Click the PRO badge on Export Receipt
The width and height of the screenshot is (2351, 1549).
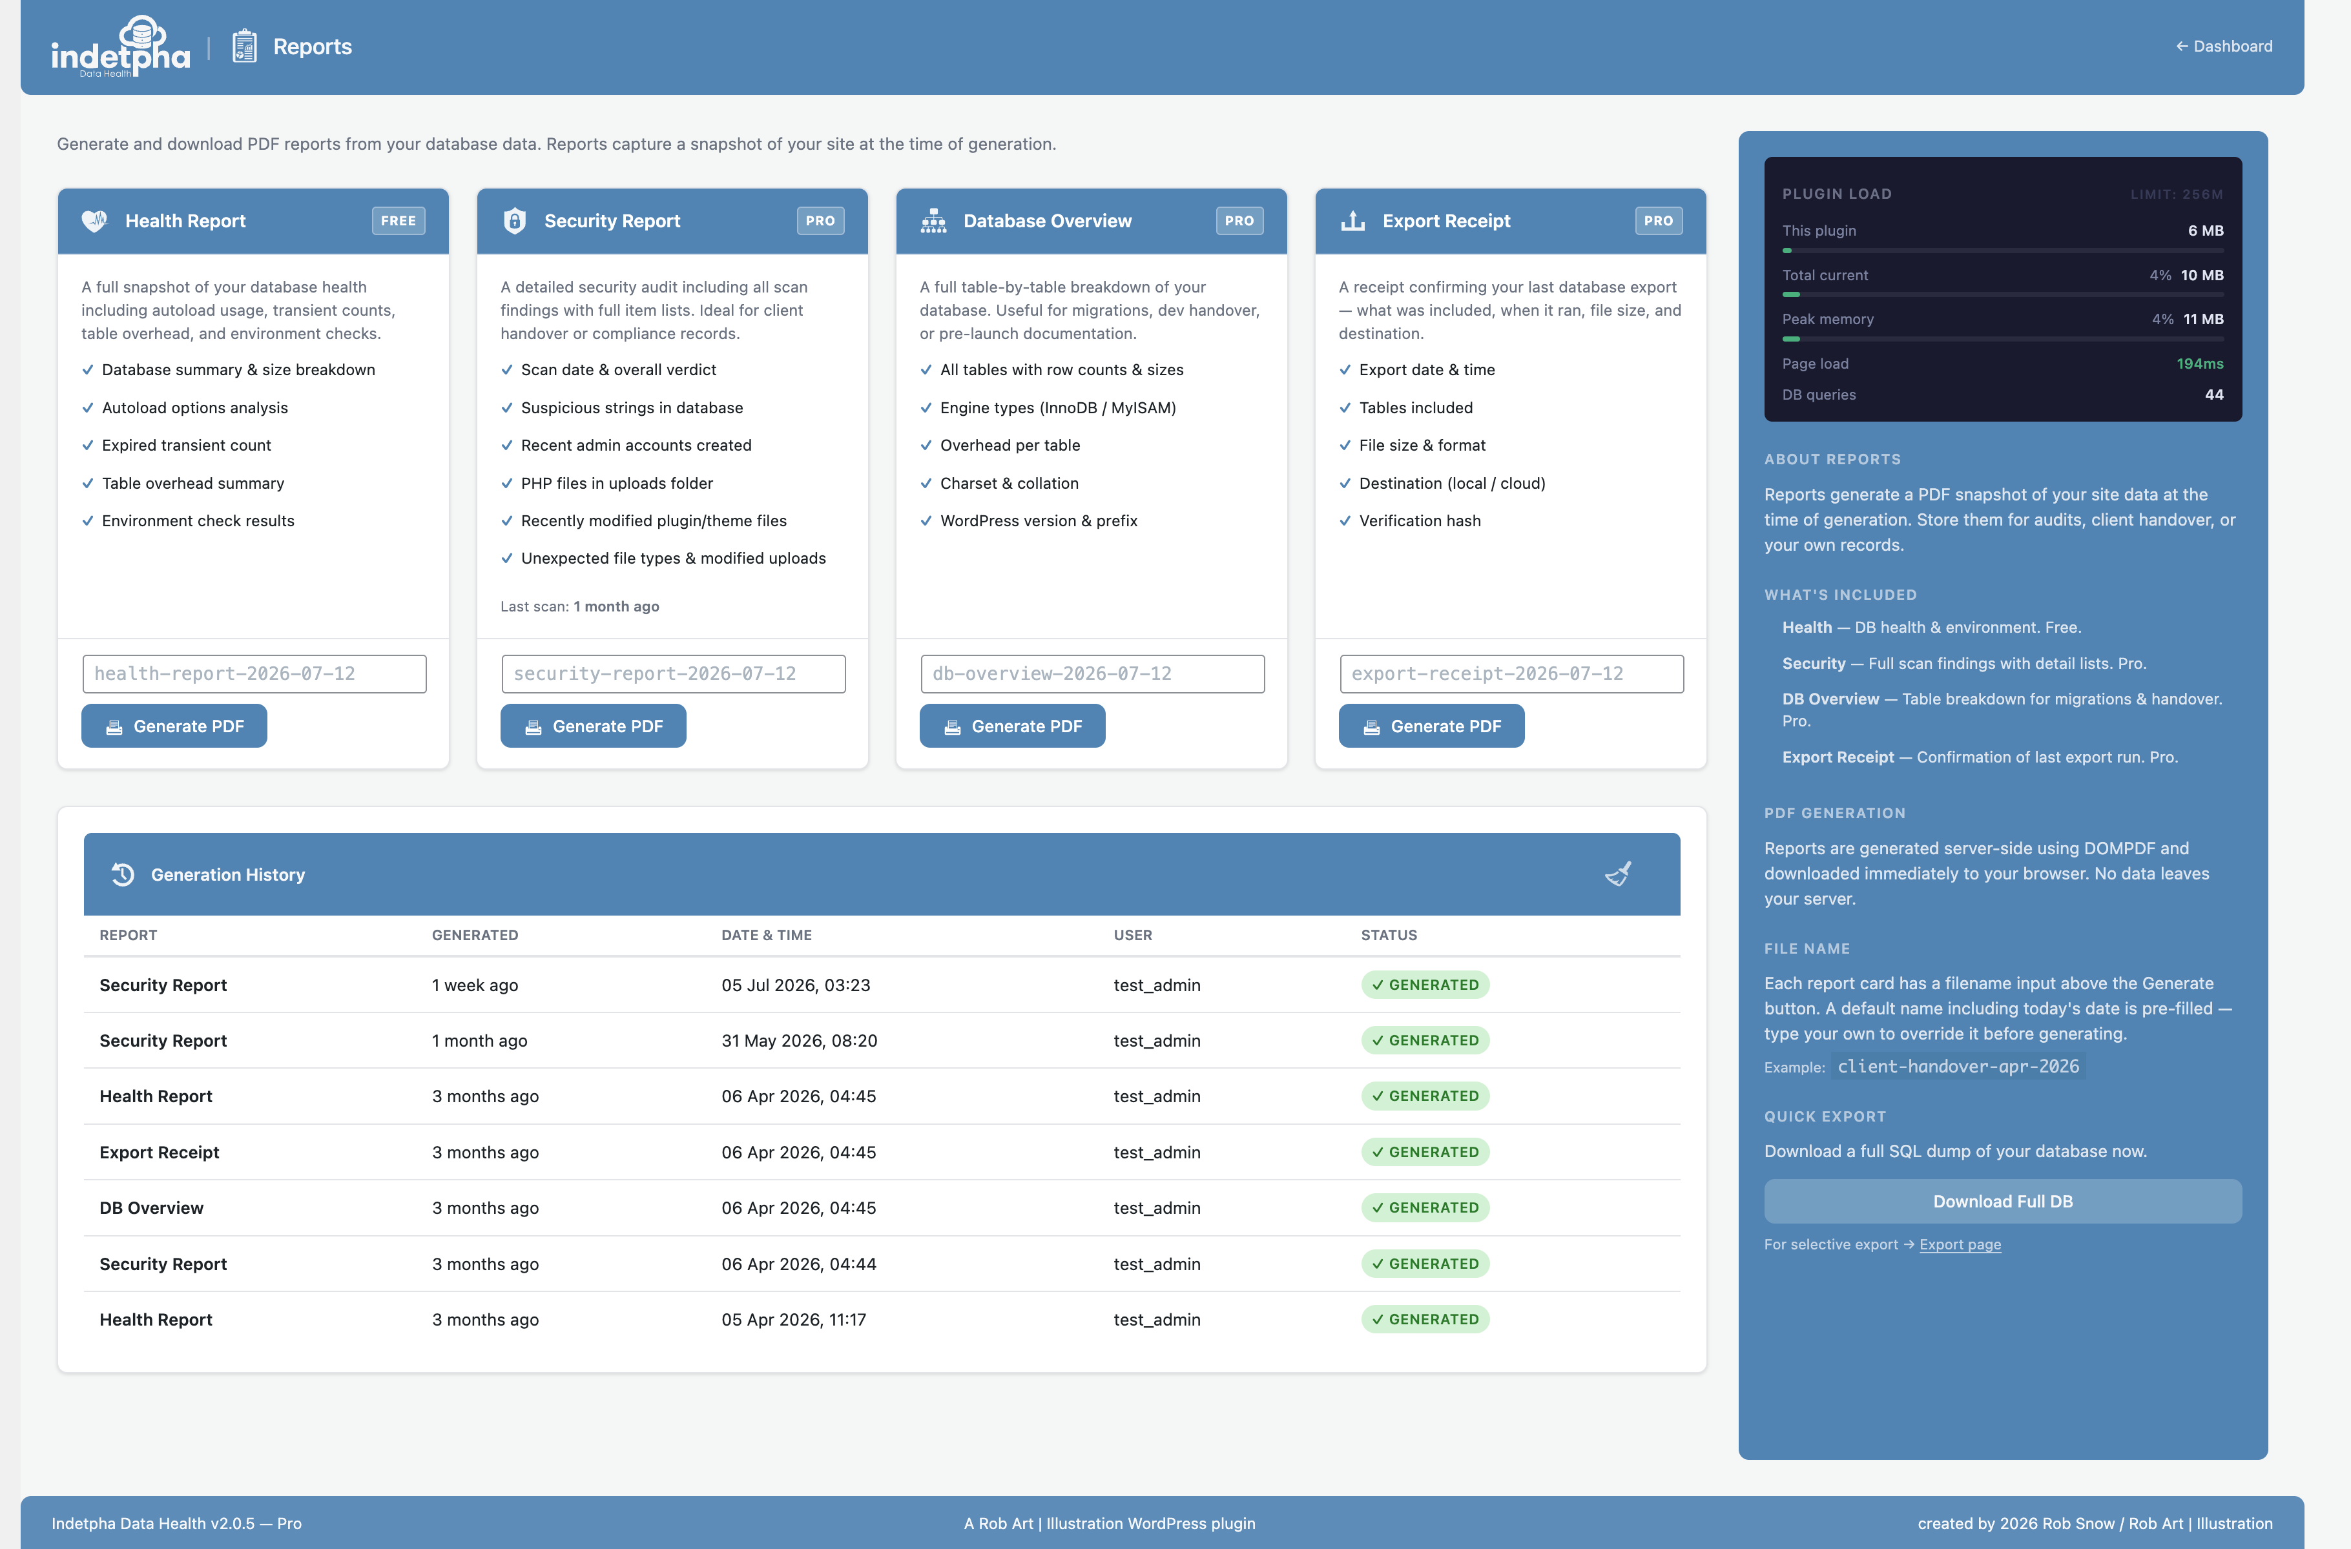click(1658, 220)
